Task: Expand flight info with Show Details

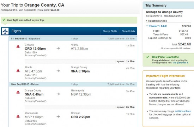Action: pyautogui.click(x=128, y=31)
